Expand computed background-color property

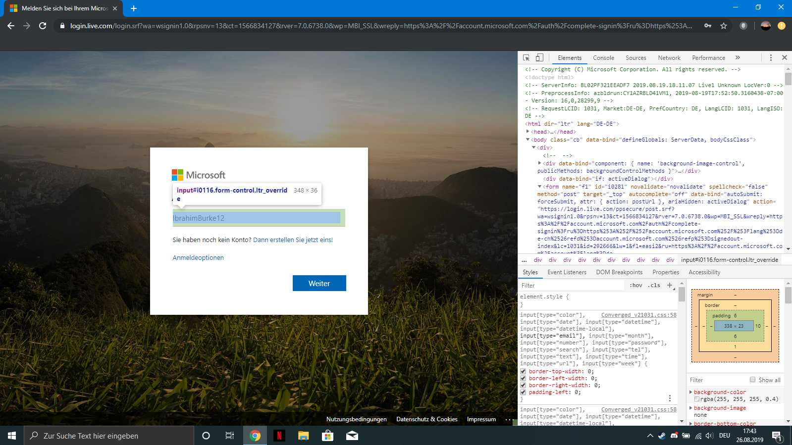click(x=691, y=392)
